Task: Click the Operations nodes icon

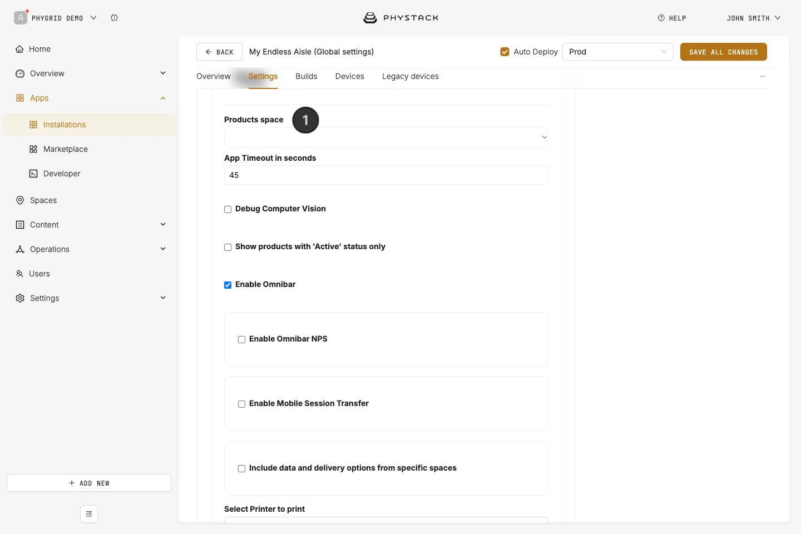Action: (20, 249)
